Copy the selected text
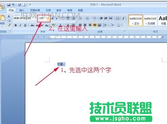 click(9, 20)
